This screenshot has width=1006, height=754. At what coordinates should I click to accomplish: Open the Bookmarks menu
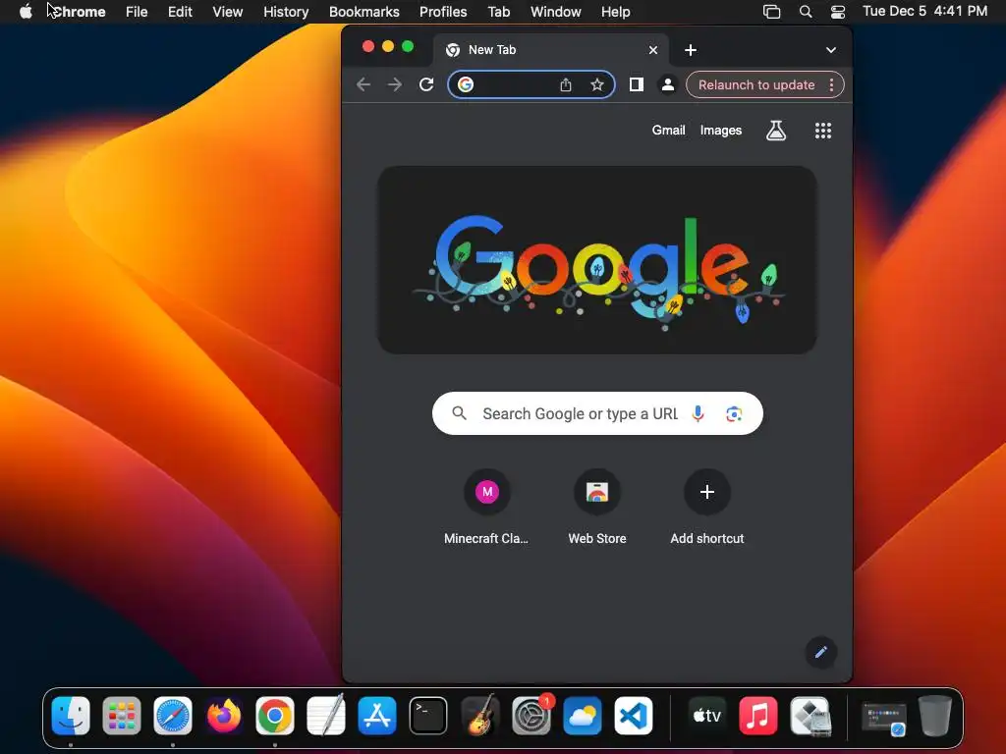(x=364, y=12)
